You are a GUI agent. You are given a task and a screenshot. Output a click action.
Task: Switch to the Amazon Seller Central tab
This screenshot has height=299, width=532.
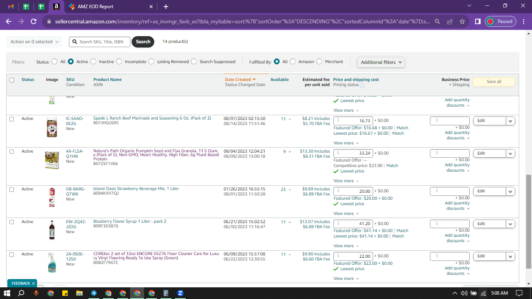click(x=56, y=7)
